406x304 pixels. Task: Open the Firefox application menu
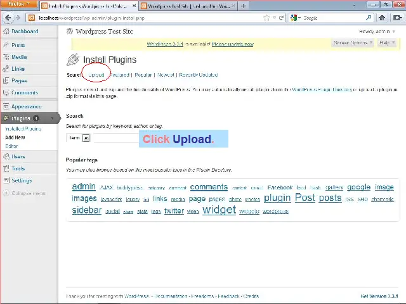(19, 4)
